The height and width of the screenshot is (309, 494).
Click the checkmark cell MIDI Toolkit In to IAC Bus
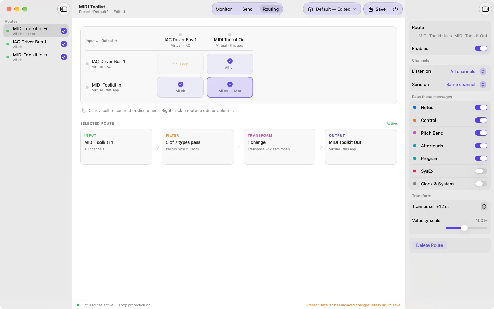coord(180,87)
